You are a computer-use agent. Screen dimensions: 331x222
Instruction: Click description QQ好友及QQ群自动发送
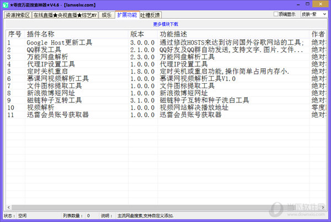(x=231, y=50)
